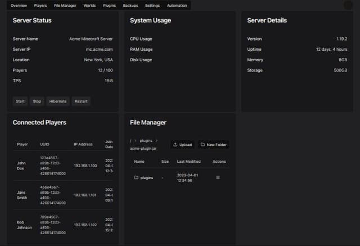Open the plugins folder name in file table
Screen dimensions: 360x246
click(x=146, y=178)
